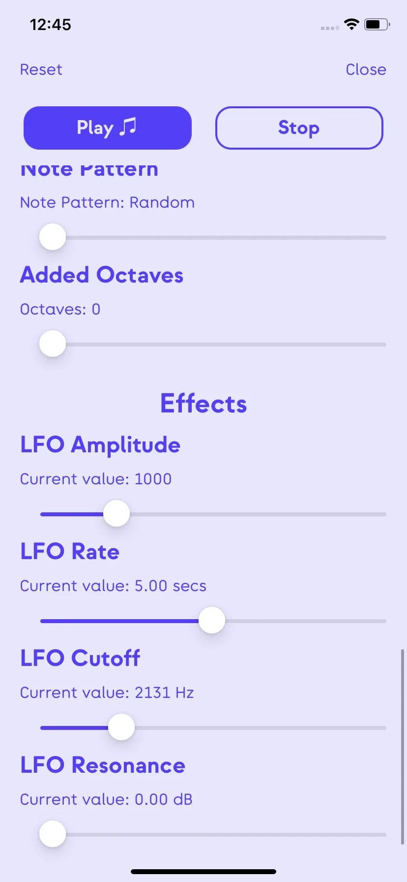Image resolution: width=407 pixels, height=882 pixels.
Task: Click the LFO Cutoff slider handle
Action: (121, 727)
